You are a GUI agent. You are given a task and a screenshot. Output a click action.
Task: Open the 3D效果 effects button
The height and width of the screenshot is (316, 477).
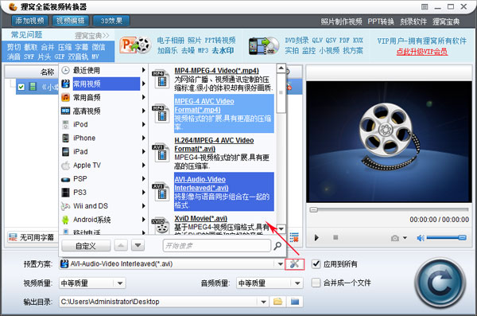(x=111, y=21)
